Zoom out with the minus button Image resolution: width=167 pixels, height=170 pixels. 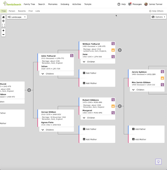click(x=3, y=35)
